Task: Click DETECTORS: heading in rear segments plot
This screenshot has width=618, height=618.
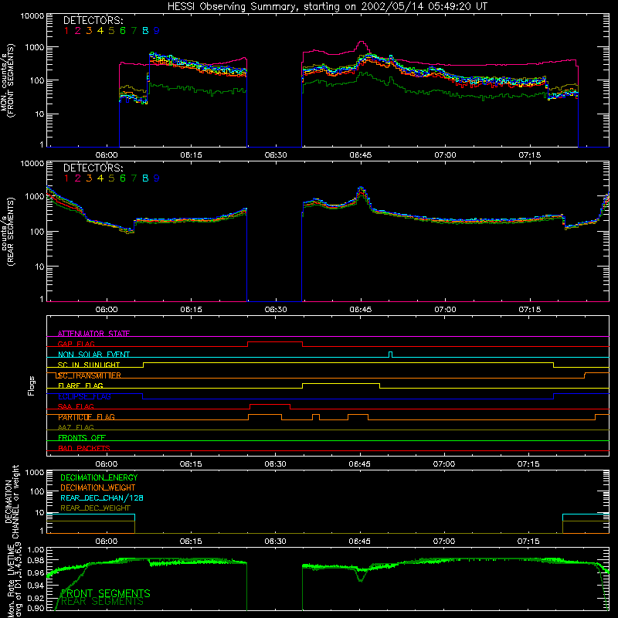Action: [93, 168]
